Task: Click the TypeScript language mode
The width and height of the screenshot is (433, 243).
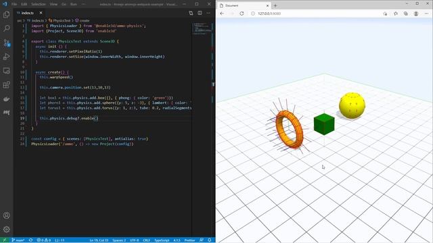Action: (162, 240)
